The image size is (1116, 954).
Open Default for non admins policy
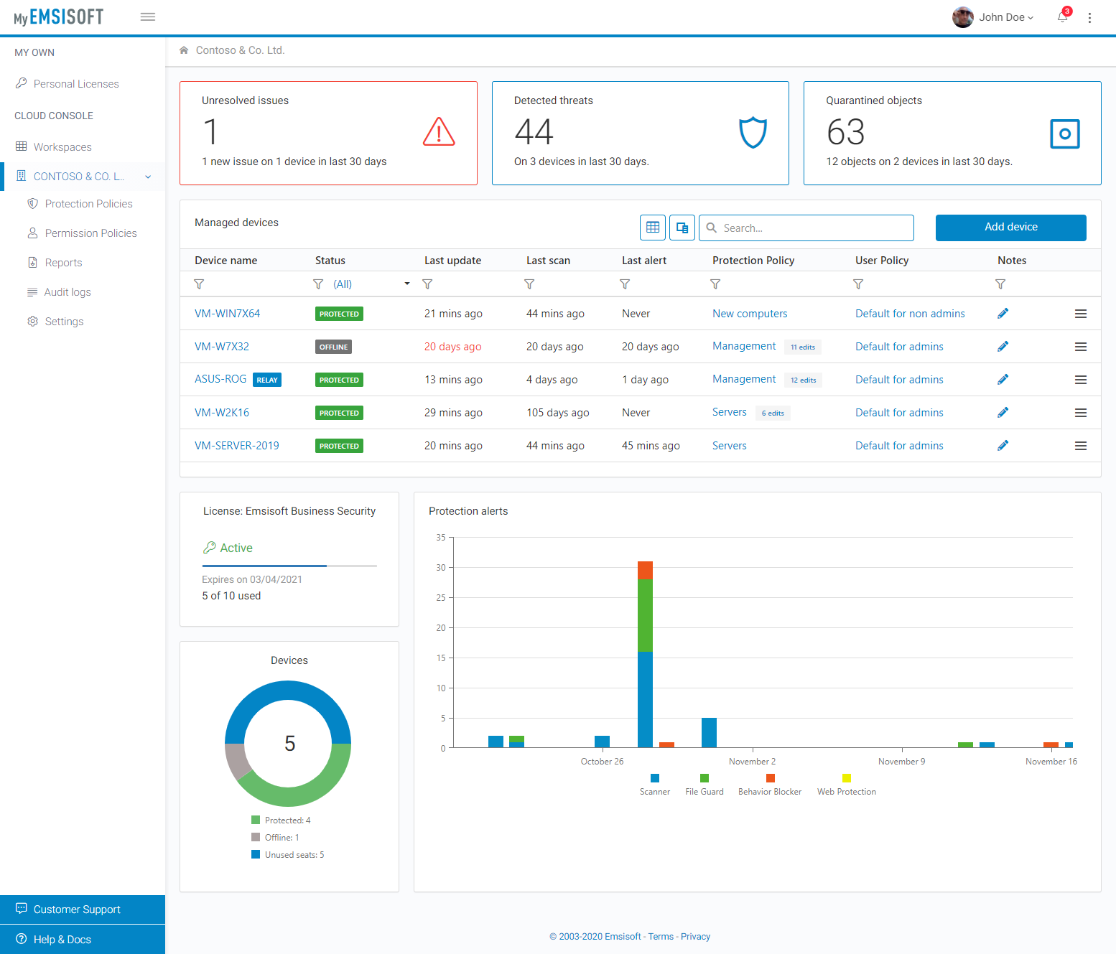[x=910, y=314]
